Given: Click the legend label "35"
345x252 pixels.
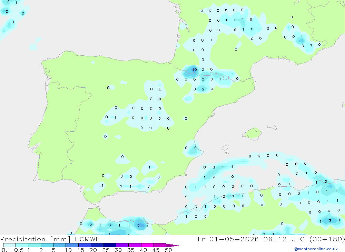Looking at the screenshot, I should pos(131,250).
